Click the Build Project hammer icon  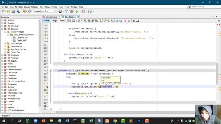67,11
